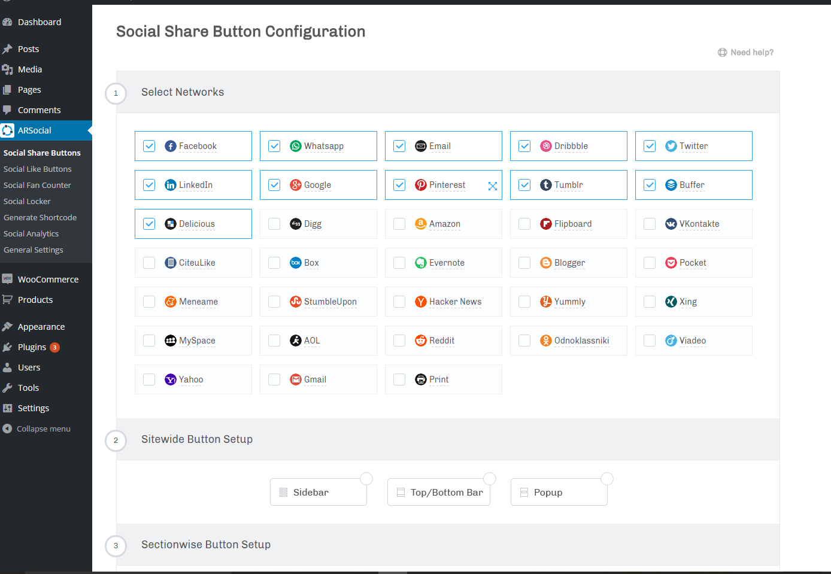831x574 pixels.
Task: Click the Evernote elephant icon
Action: pos(421,263)
